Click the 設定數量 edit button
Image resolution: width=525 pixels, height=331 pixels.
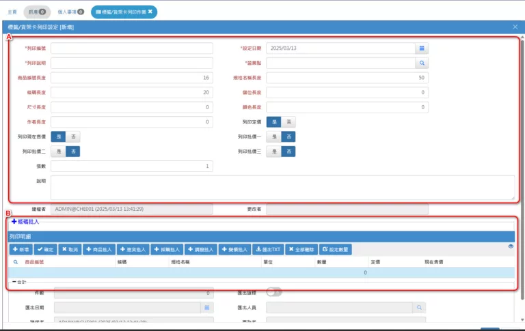tap(335, 250)
